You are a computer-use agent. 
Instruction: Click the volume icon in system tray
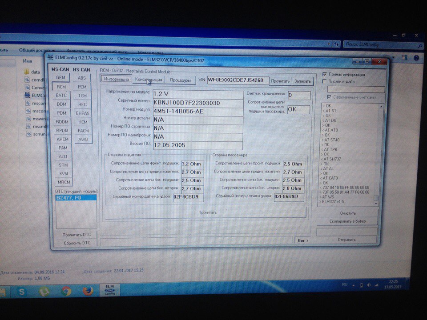click(x=369, y=285)
